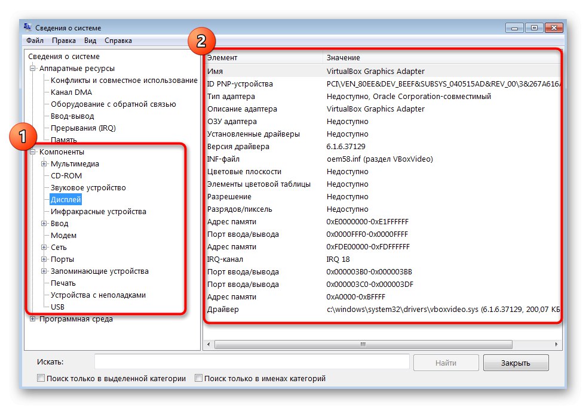This screenshot has width=586, height=408.
Task: Click the 0x0000FFF0-0x0000FFFF value
Action: 367,234
